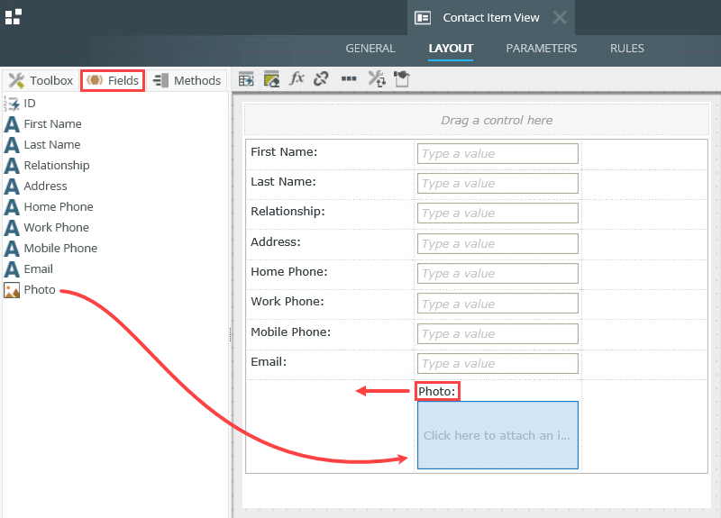Select the 'Email:' label on canvas

tap(269, 362)
